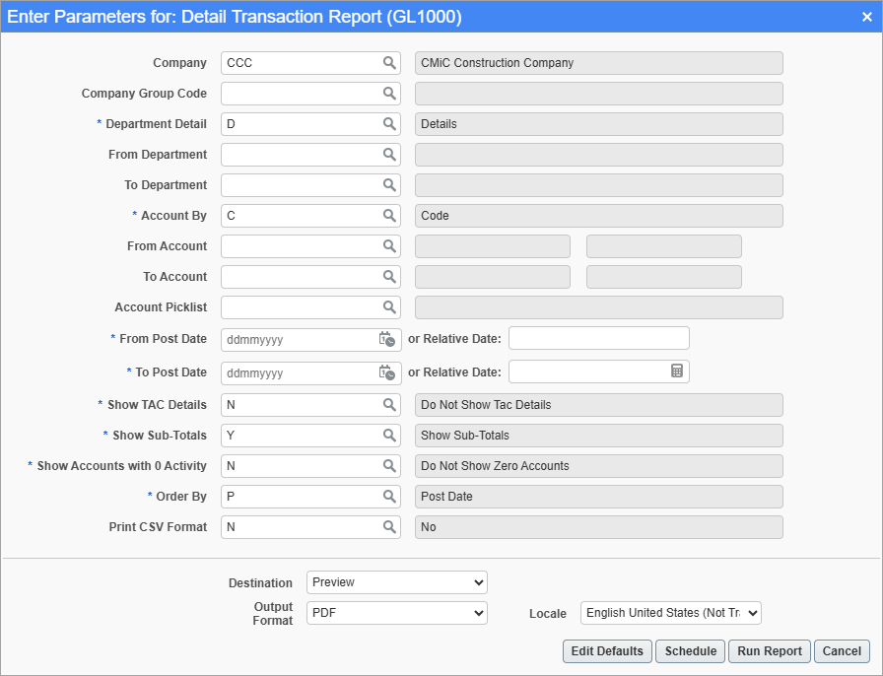Open the Company Group Code lookup
The width and height of the screenshot is (883, 676).
(x=390, y=93)
